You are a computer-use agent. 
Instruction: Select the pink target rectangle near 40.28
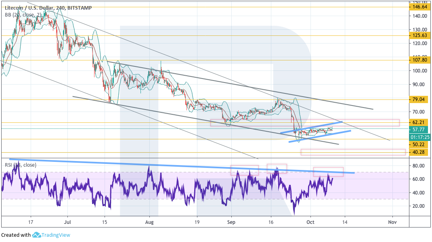(353, 152)
